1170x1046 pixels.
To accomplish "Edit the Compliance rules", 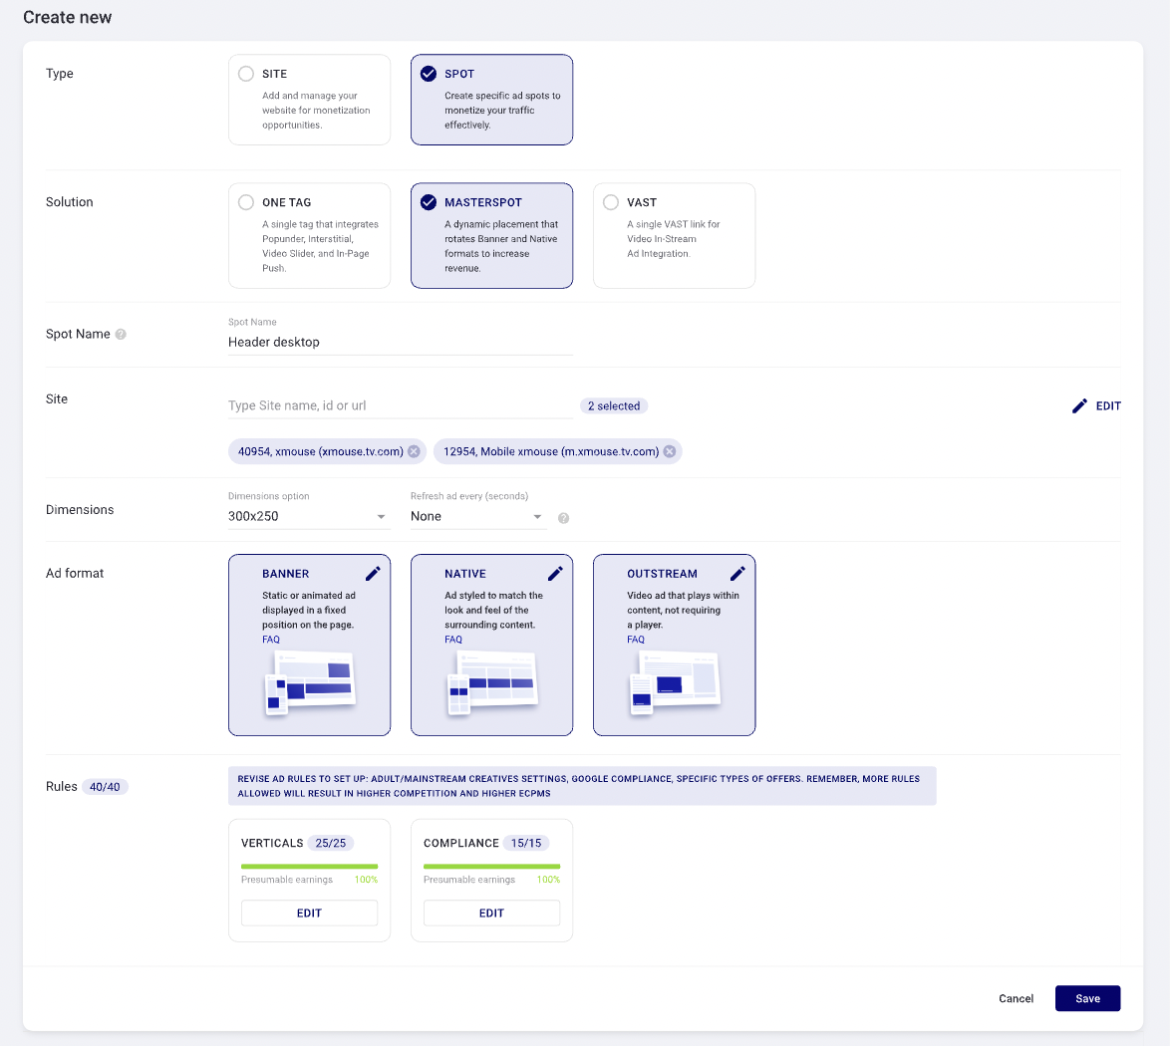I will tap(491, 913).
